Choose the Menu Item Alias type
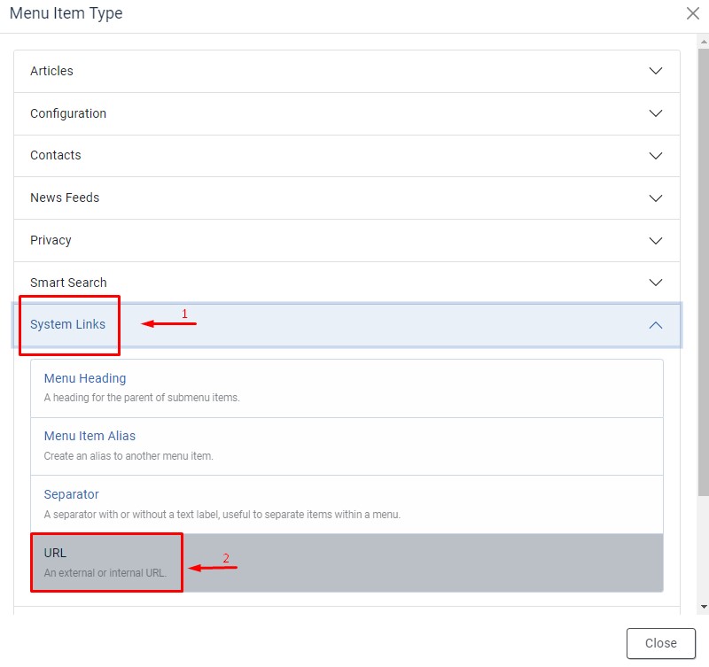This screenshot has width=709, height=667. (90, 436)
